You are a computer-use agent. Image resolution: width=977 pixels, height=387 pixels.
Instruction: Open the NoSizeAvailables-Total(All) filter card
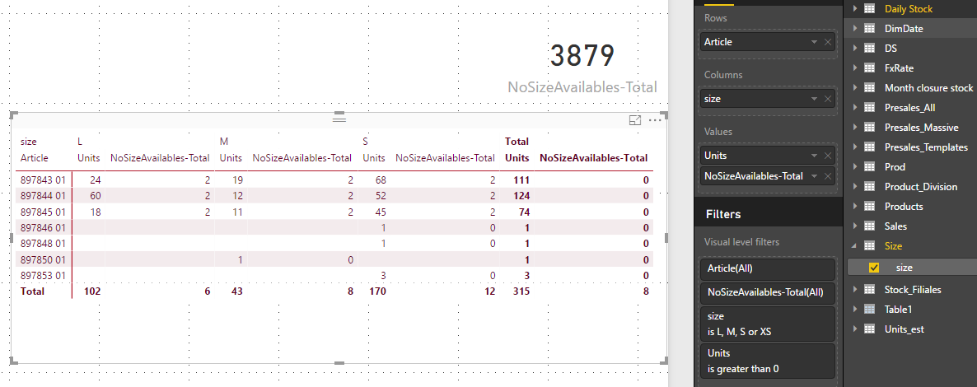[768, 292]
